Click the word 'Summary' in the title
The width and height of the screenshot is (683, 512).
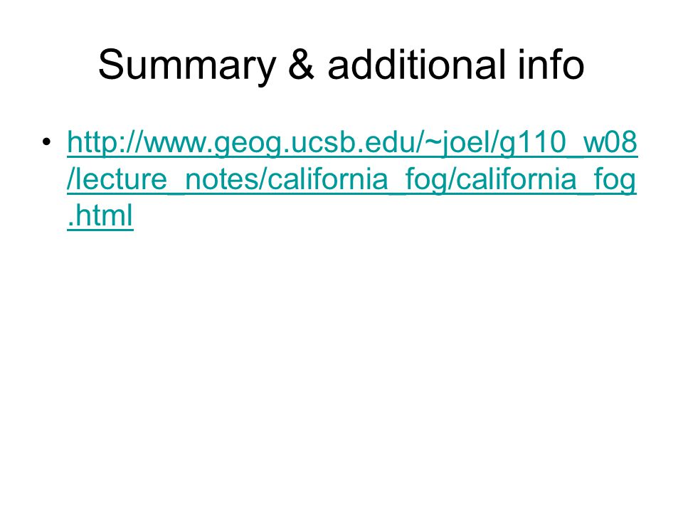[x=187, y=65]
